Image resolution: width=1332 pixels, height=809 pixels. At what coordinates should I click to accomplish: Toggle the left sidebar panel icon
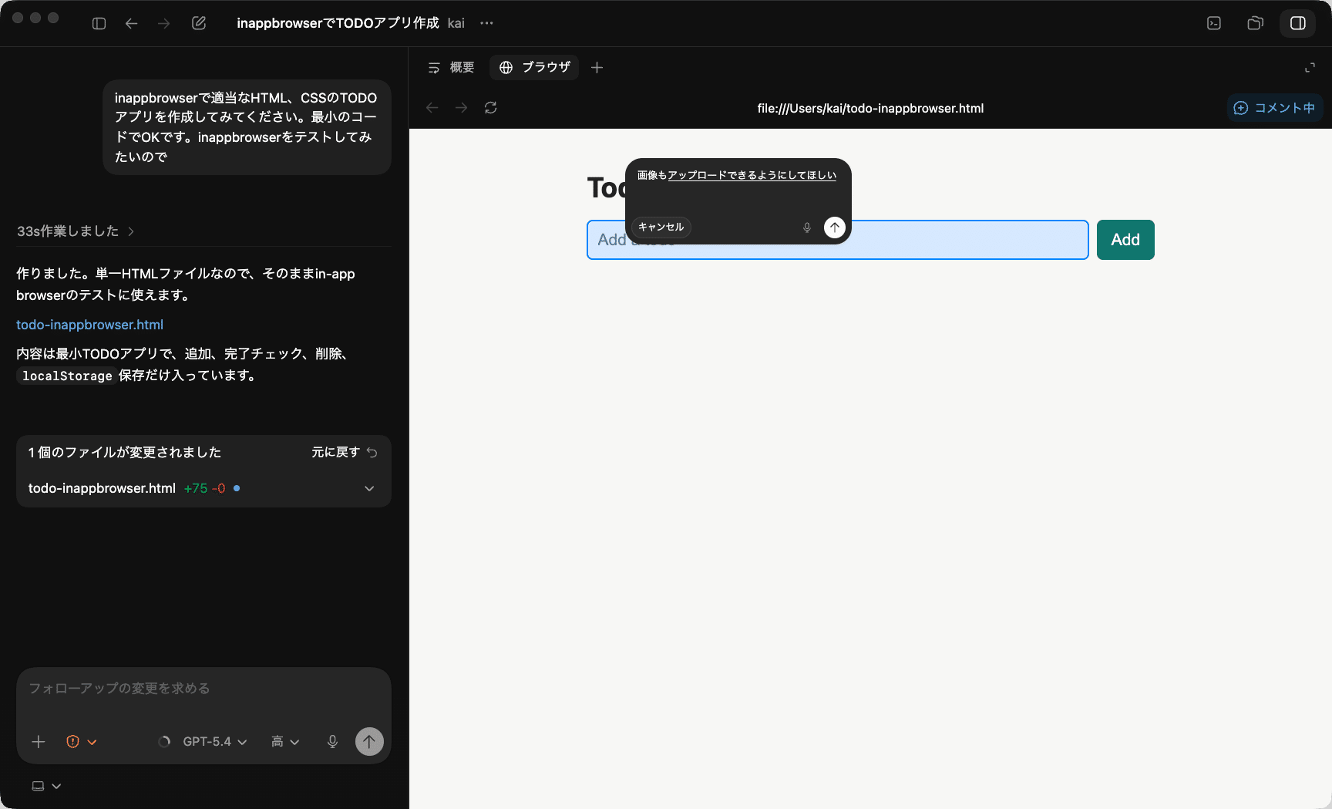(99, 23)
